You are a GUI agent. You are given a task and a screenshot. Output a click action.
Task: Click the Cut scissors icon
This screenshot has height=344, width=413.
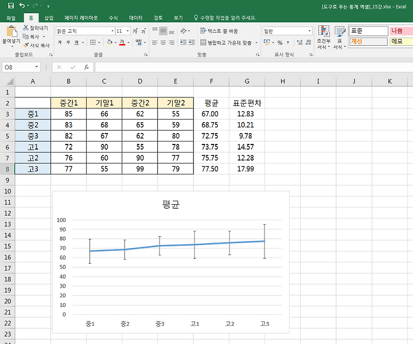pyautogui.click(x=26, y=28)
